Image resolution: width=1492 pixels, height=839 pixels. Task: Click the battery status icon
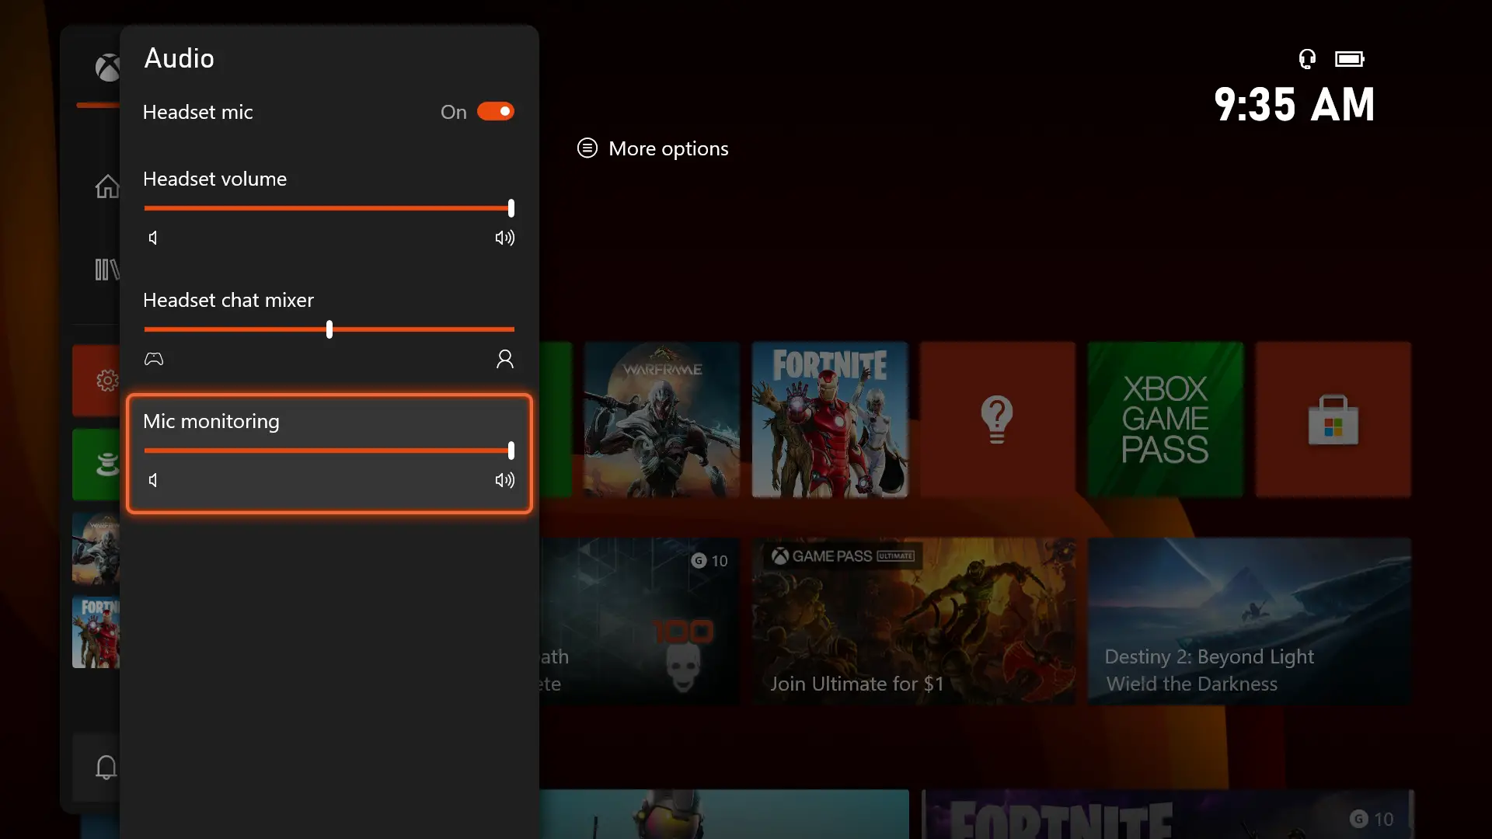pyautogui.click(x=1349, y=59)
